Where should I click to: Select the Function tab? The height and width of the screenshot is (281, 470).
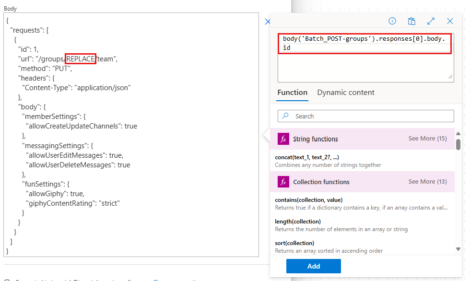click(x=293, y=92)
